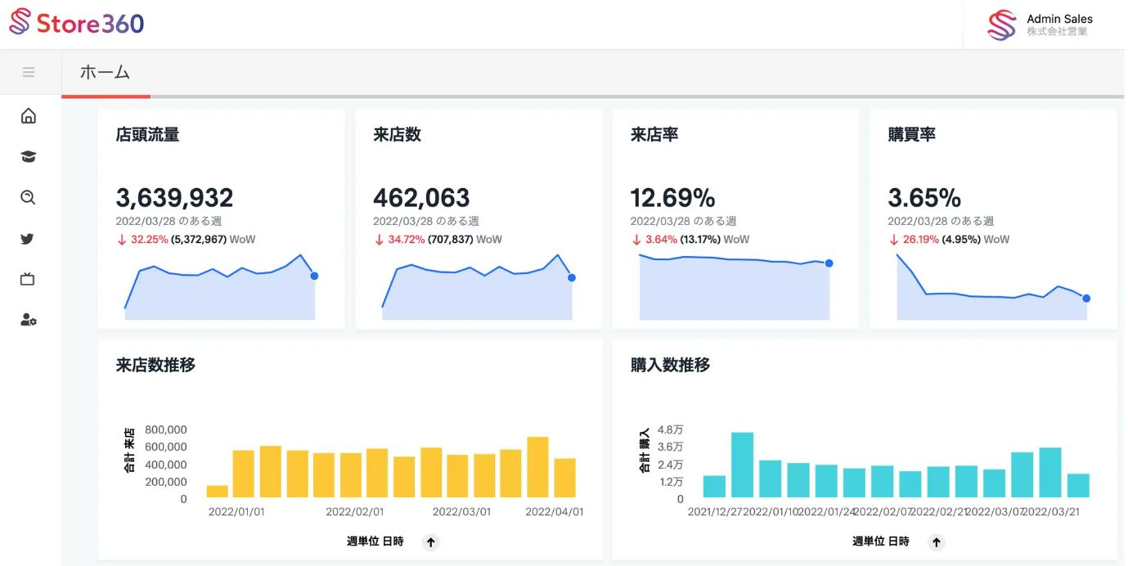1128x566 pixels.
Task: Click the Admin Sales account name
Action: (1059, 18)
